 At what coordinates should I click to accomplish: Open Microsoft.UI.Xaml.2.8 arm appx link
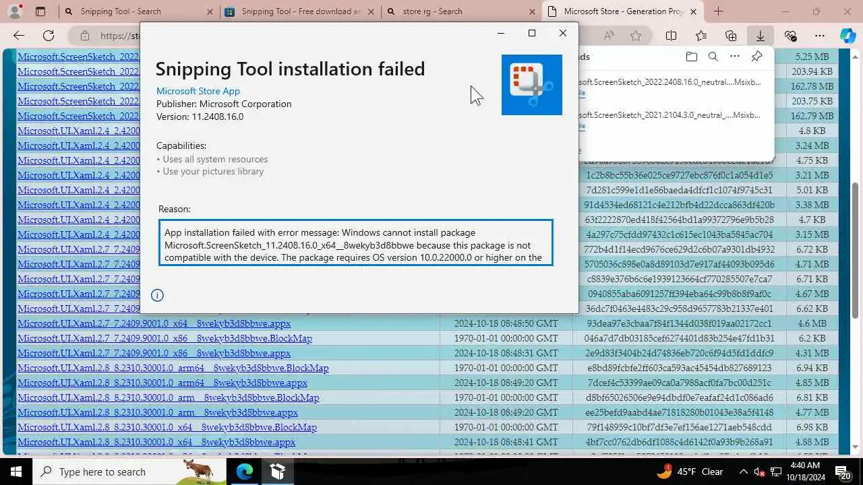(158, 412)
